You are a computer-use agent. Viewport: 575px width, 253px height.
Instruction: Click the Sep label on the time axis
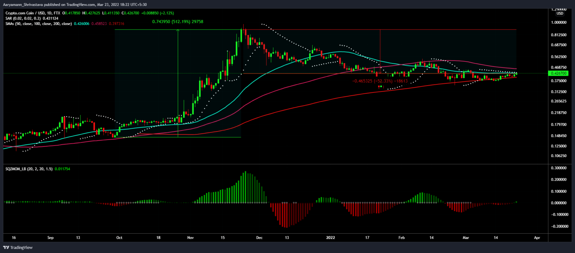tap(51, 237)
